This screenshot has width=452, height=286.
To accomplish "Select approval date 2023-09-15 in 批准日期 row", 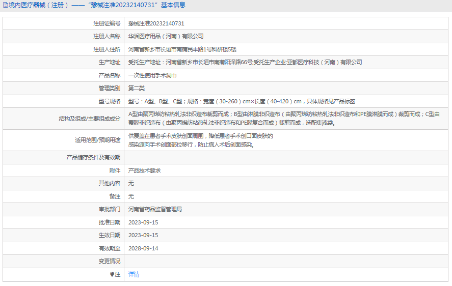I will 143,222.
